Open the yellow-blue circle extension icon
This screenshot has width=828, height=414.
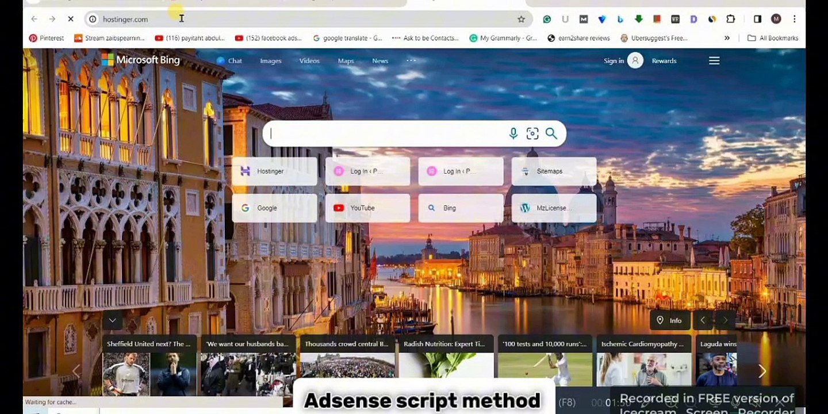coord(712,19)
